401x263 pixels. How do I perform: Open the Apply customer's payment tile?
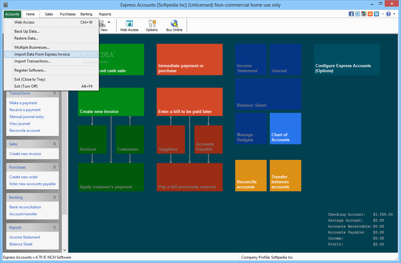coord(111,177)
